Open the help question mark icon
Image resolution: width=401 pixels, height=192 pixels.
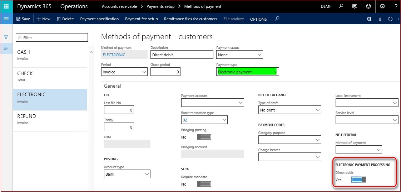[x=396, y=6]
